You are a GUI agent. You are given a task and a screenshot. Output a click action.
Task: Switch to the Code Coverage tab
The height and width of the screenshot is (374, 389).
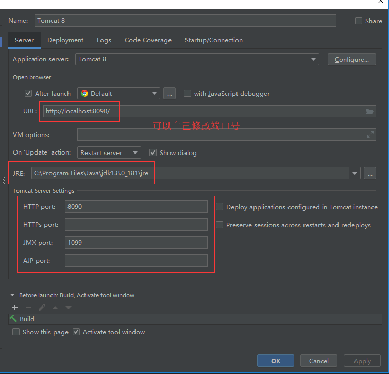148,40
